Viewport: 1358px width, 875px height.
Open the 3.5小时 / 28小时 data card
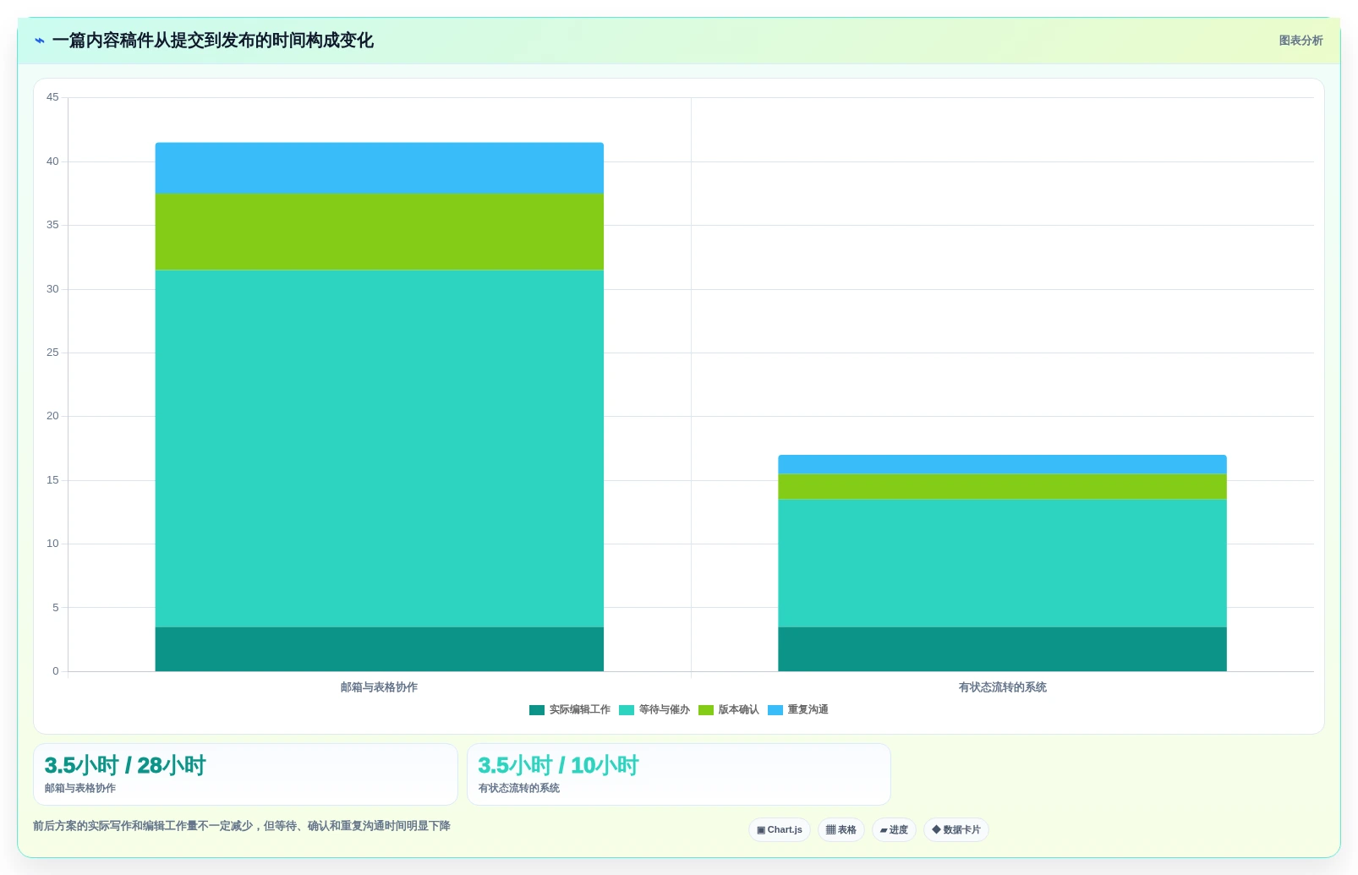245,774
